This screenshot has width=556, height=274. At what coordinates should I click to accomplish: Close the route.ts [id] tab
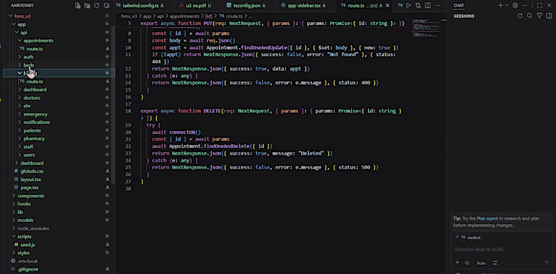click(x=387, y=6)
